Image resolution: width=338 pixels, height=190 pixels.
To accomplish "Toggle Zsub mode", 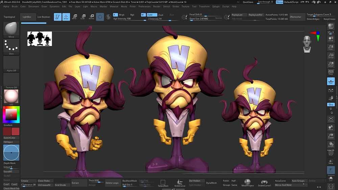I will 161,15.
